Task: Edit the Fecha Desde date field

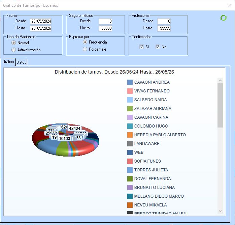Action: [41, 21]
